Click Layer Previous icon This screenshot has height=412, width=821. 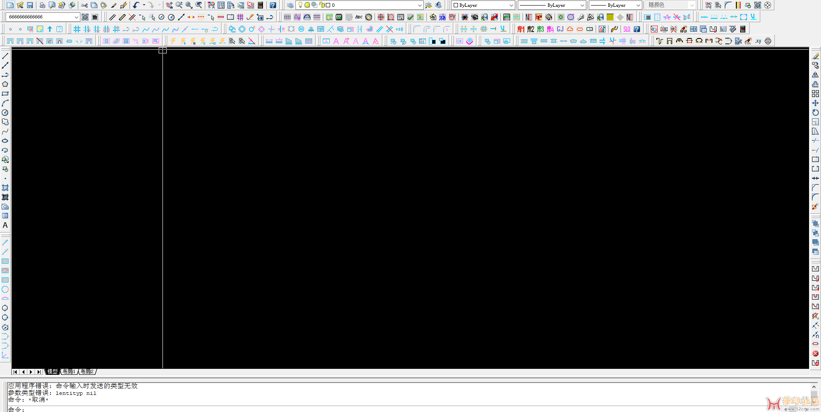click(438, 5)
